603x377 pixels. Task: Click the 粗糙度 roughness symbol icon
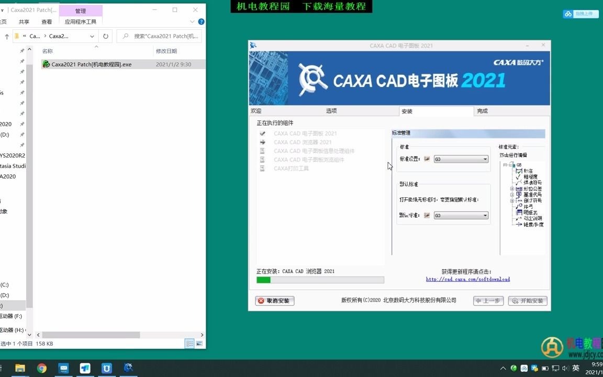click(518, 178)
